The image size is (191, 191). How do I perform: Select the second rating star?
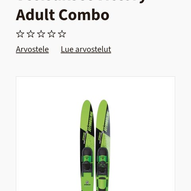[31, 34]
